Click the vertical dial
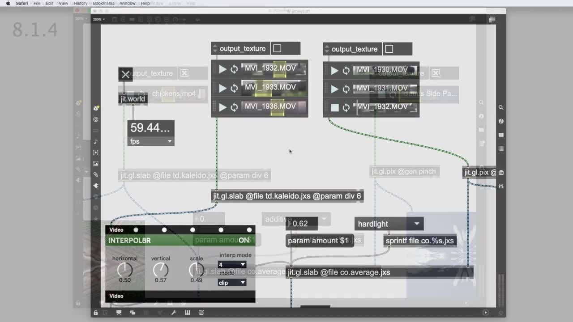This screenshot has width=573, height=322. coord(161,270)
